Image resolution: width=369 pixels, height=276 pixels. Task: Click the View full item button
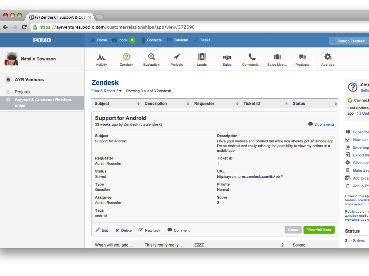(x=319, y=230)
